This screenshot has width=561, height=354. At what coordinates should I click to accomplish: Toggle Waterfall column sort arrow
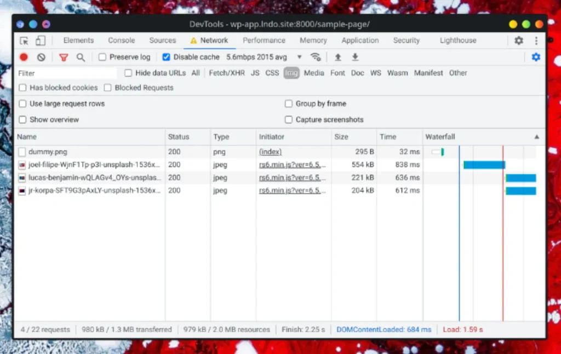tap(537, 137)
